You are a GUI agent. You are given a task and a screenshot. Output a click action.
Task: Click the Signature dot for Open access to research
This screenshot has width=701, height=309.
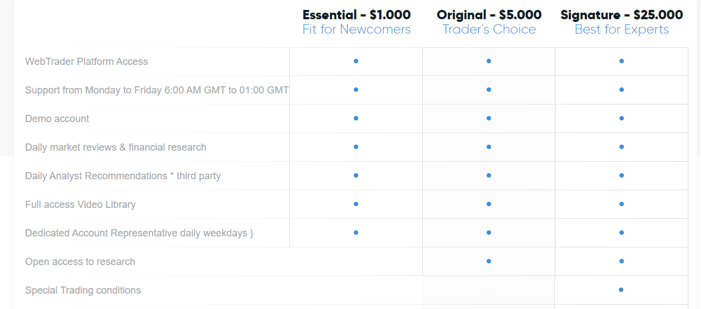(621, 261)
